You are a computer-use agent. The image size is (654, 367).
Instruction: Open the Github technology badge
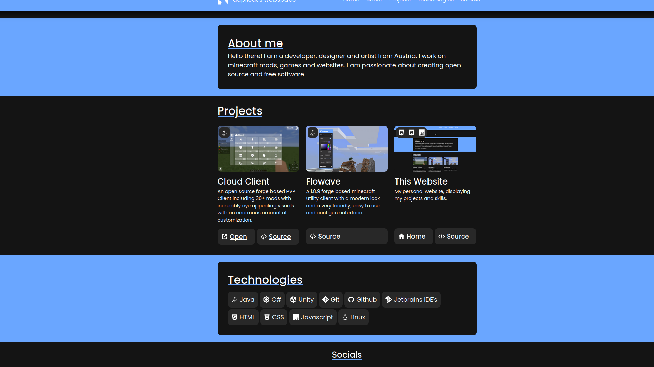pyautogui.click(x=362, y=299)
